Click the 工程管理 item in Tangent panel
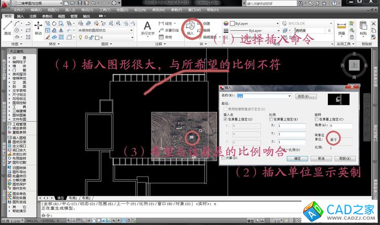Image resolution: width=380 pixels, height=225 pixels. (19, 124)
